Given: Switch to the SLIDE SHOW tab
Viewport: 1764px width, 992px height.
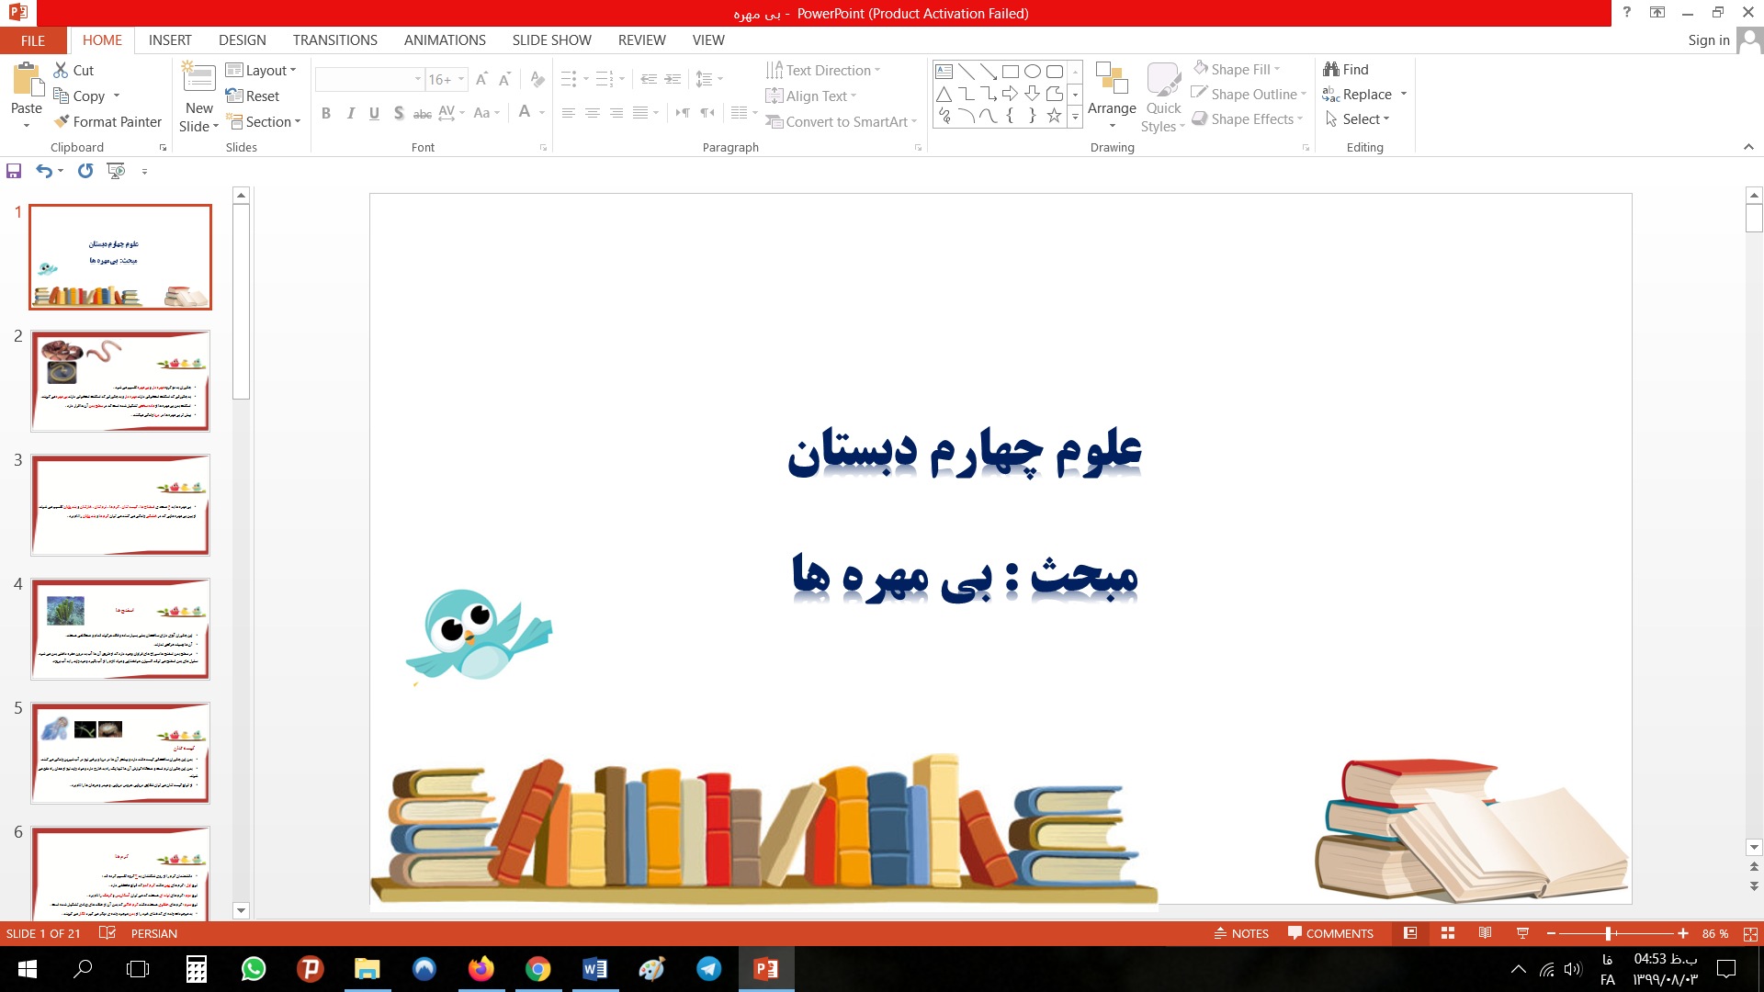Looking at the screenshot, I should pos(551,39).
